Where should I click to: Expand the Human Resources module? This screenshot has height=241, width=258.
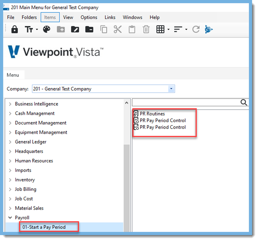tap(10, 161)
